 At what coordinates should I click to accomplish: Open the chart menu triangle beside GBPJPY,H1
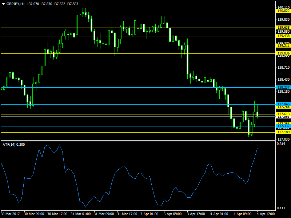tap(3, 4)
